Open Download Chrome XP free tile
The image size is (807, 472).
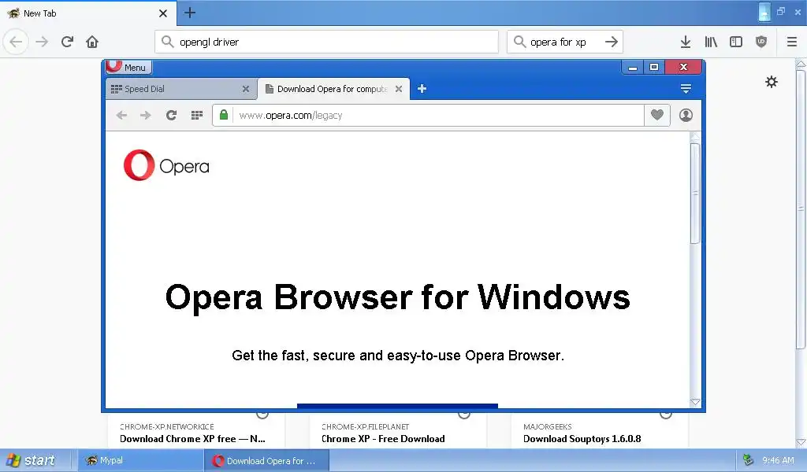tap(196, 430)
